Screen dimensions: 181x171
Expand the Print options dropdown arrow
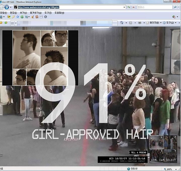(x=144, y=23)
